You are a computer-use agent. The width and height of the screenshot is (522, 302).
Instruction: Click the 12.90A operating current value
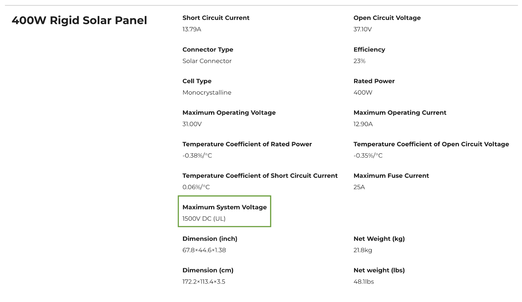(x=363, y=124)
